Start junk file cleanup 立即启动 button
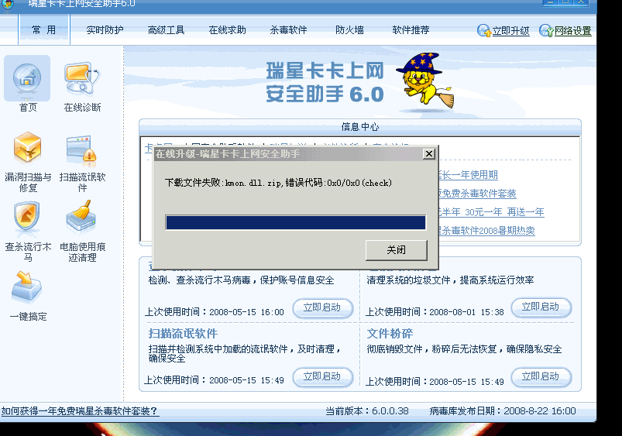Viewport: 622px width, 436px height. (541, 307)
